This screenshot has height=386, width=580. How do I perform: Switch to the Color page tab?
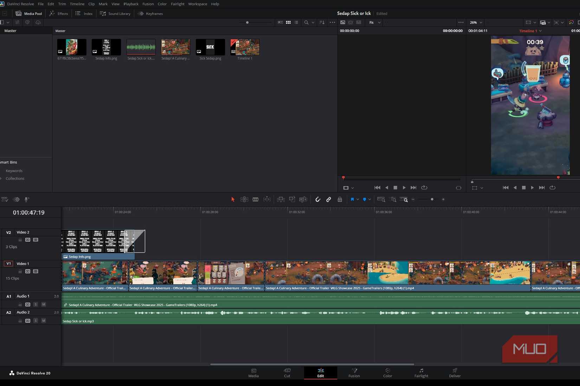click(387, 373)
